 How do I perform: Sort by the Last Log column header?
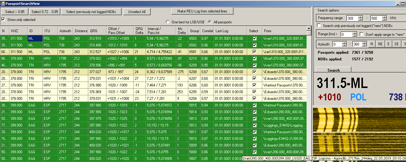230,31
